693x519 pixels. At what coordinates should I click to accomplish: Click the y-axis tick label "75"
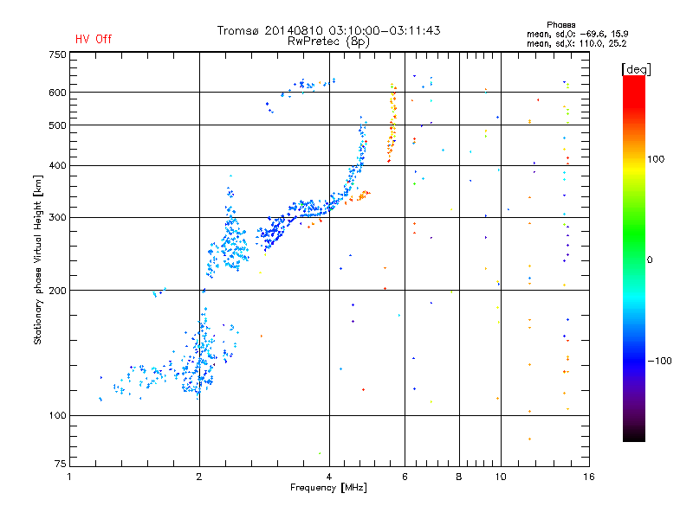click(61, 464)
